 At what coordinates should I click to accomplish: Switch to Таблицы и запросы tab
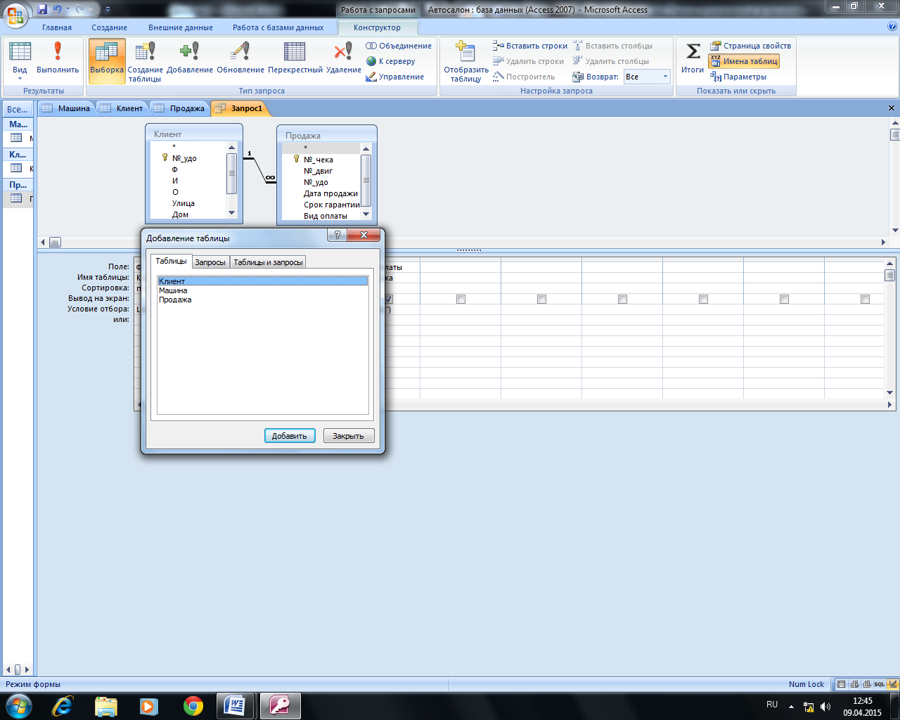tap(268, 262)
